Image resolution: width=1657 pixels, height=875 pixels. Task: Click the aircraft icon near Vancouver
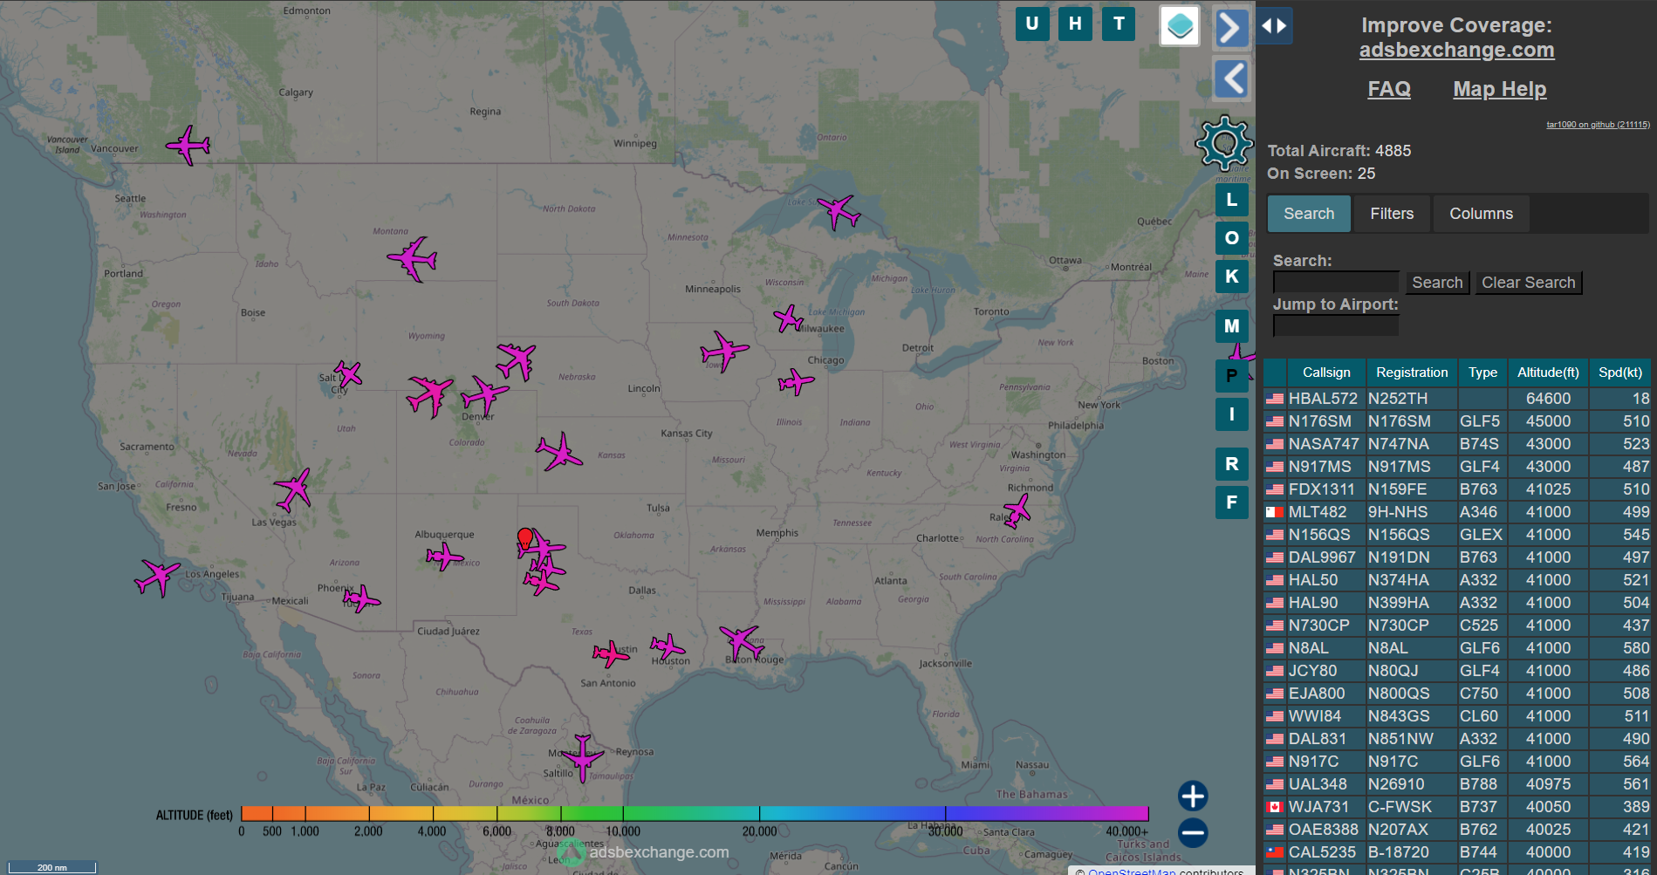click(188, 145)
